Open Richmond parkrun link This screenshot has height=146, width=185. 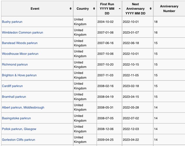(x=15, y=64)
